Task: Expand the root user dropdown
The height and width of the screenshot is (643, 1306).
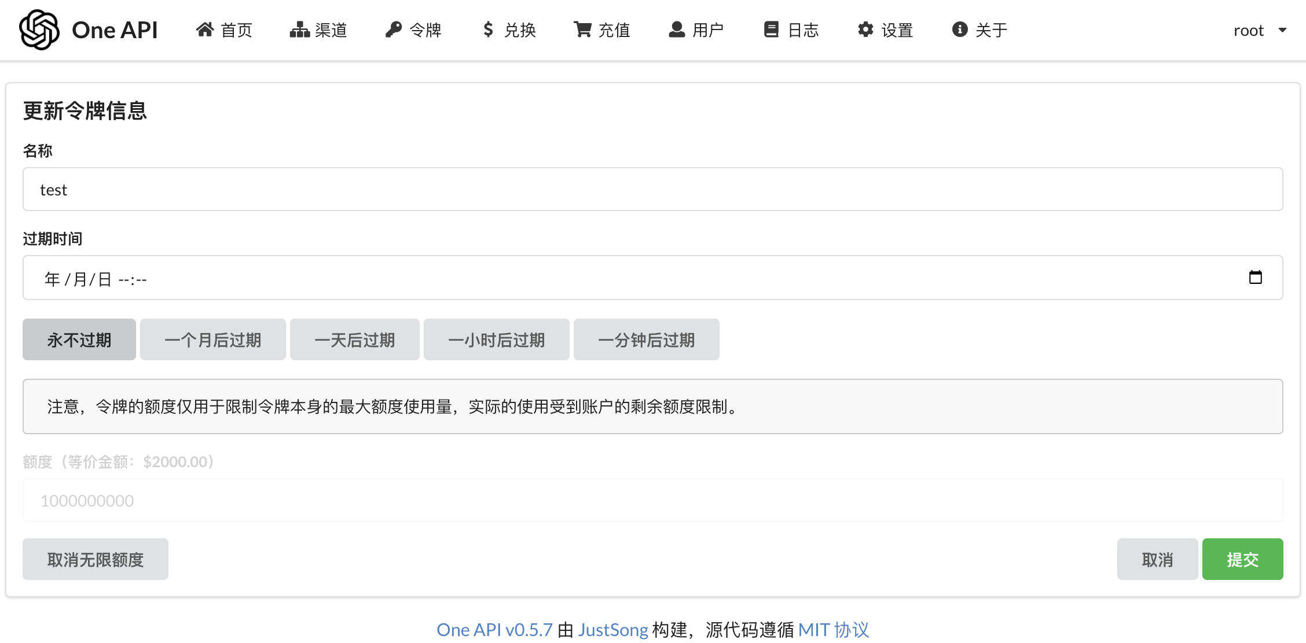Action: click(x=1260, y=30)
